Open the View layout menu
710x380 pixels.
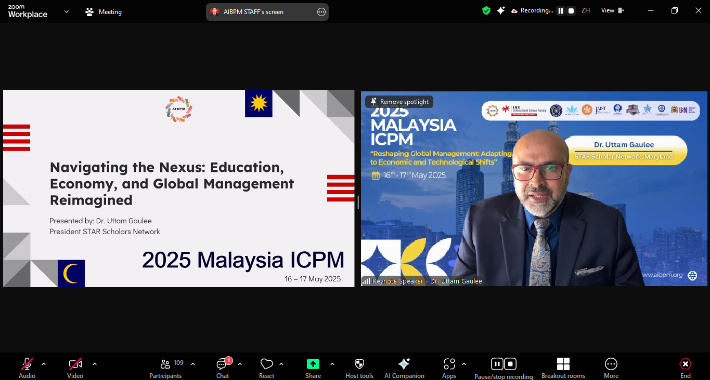pyautogui.click(x=612, y=10)
